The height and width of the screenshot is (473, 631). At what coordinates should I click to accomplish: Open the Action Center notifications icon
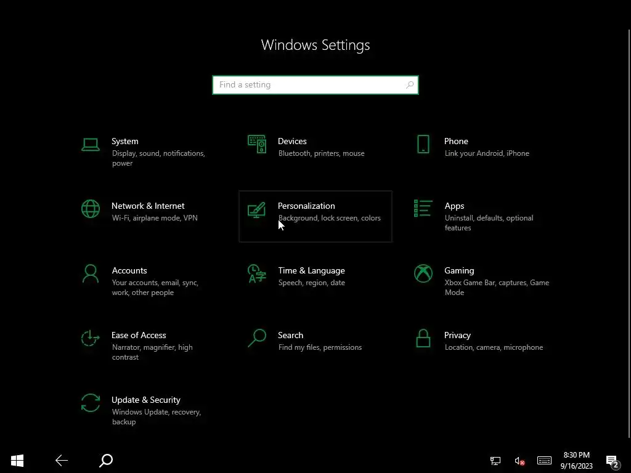click(612, 461)
